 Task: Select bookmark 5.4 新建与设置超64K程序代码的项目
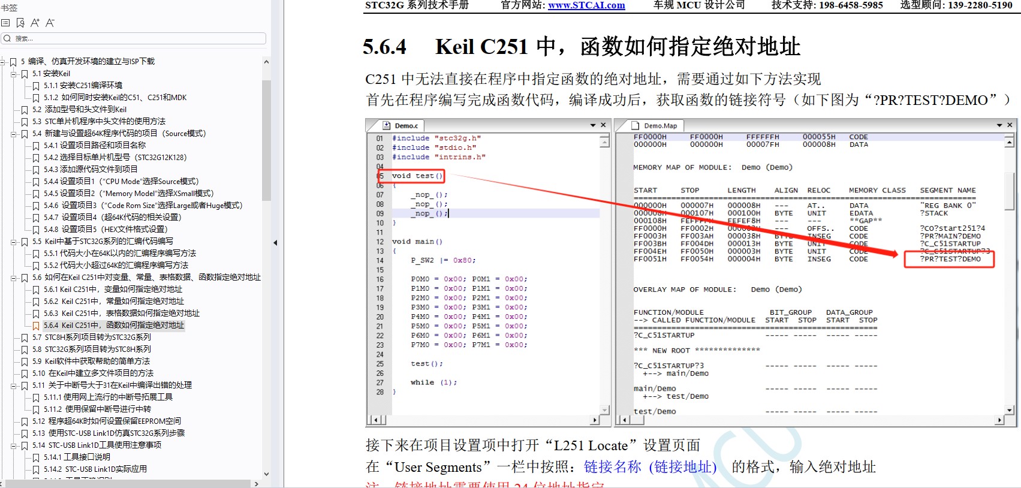click(119, 134)
